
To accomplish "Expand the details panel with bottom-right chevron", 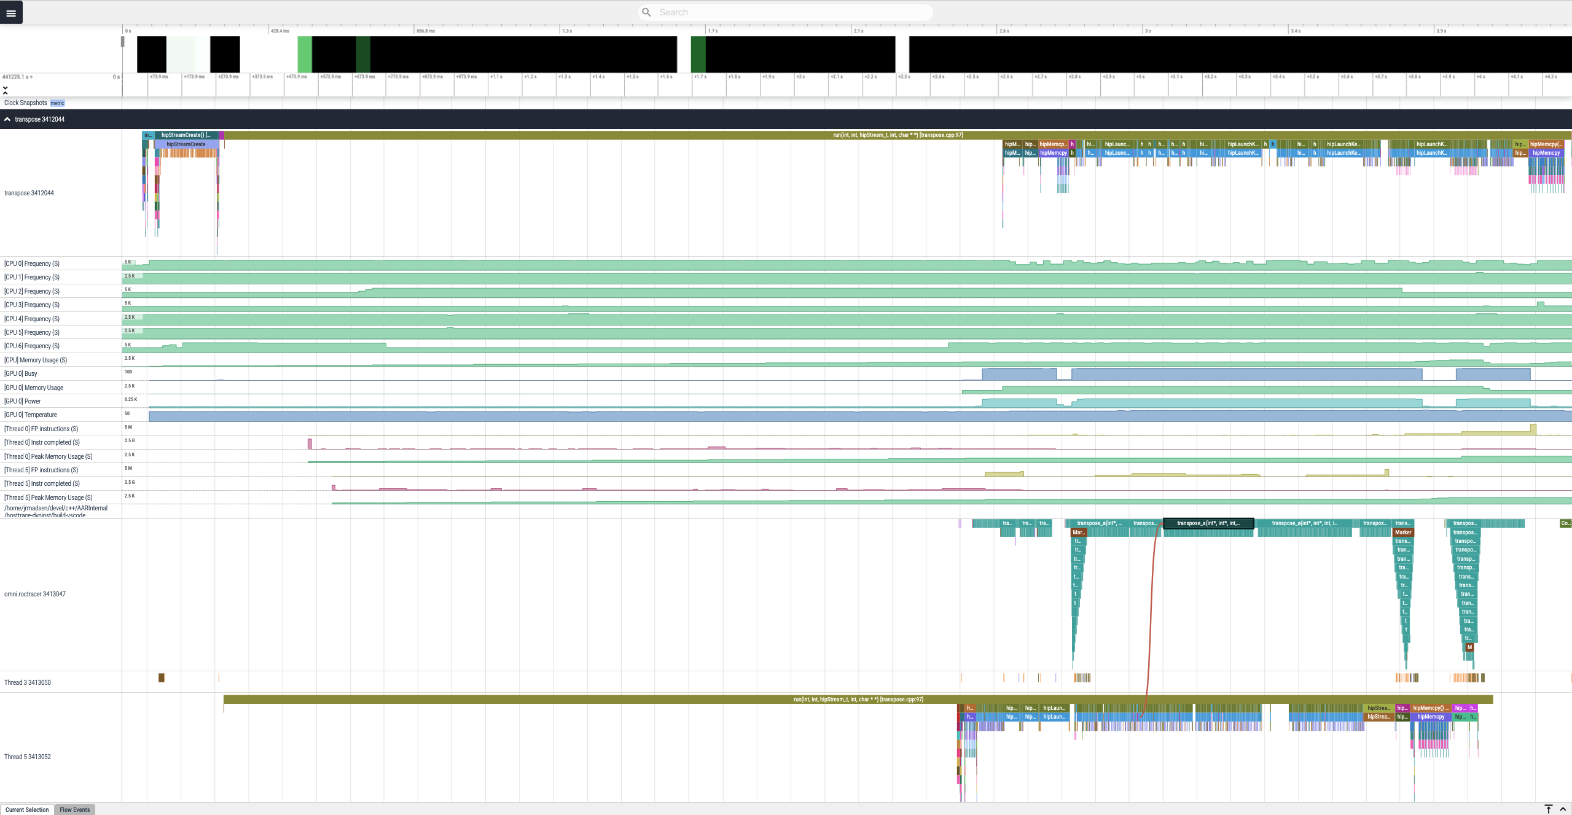I will [1563, 808].
